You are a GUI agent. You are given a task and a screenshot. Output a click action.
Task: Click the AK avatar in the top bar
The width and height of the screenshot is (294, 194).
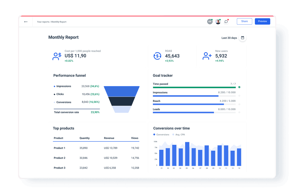click(210, 21)
